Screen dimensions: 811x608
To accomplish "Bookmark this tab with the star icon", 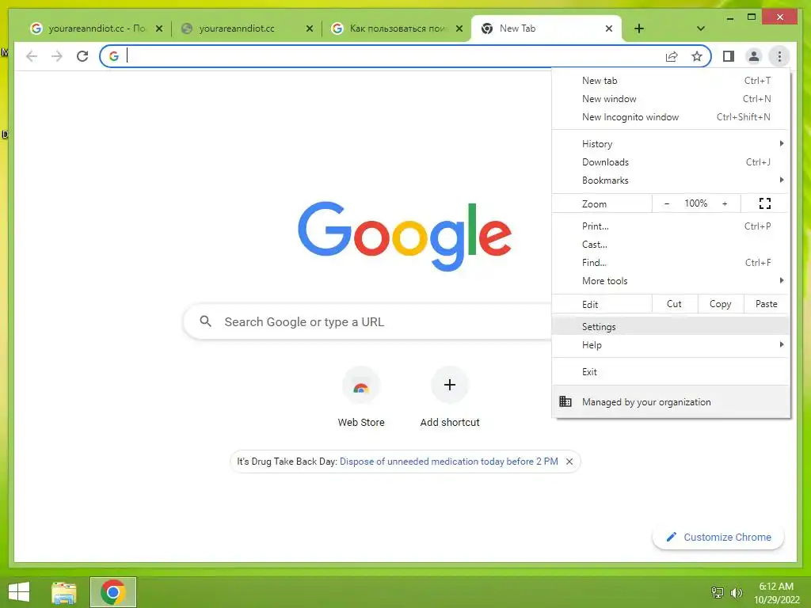I will pos(697,56).
